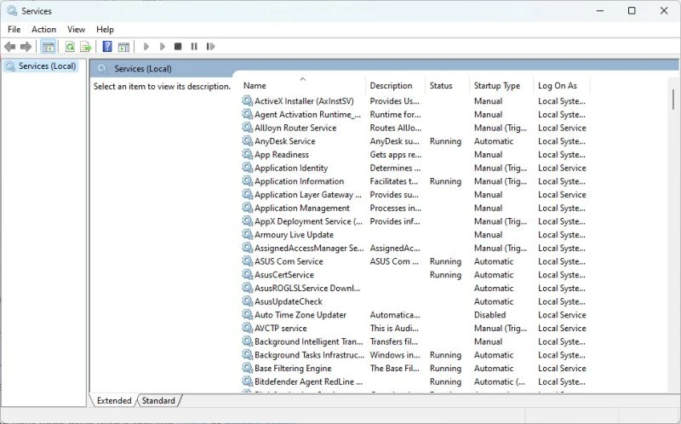The height and width of the screenshot is (424, 681).
Task: Toggle Show/Hide Action Pane toolbar icon
Action: tap(123, 47)
